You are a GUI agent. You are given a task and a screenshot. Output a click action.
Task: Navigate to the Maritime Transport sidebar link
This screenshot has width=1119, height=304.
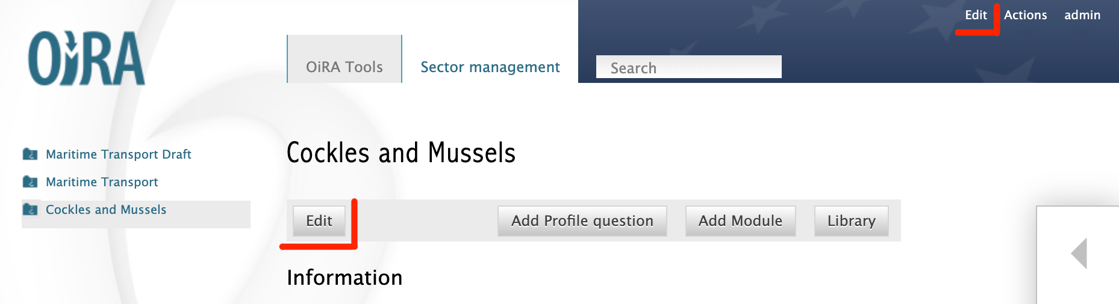coord(102,182)
